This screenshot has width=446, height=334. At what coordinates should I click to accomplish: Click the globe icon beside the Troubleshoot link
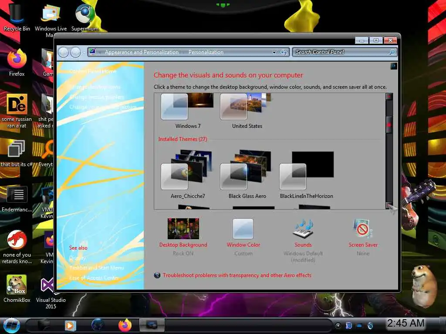pyautogui.click(x=157, y=275)
